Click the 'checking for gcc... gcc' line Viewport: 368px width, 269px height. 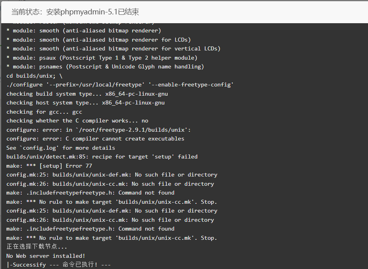(x=44, y=112)
